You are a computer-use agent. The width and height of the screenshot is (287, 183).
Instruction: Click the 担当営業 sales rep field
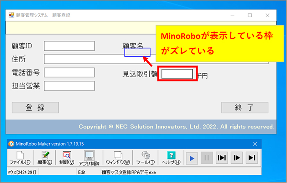[x=69, y=86]
